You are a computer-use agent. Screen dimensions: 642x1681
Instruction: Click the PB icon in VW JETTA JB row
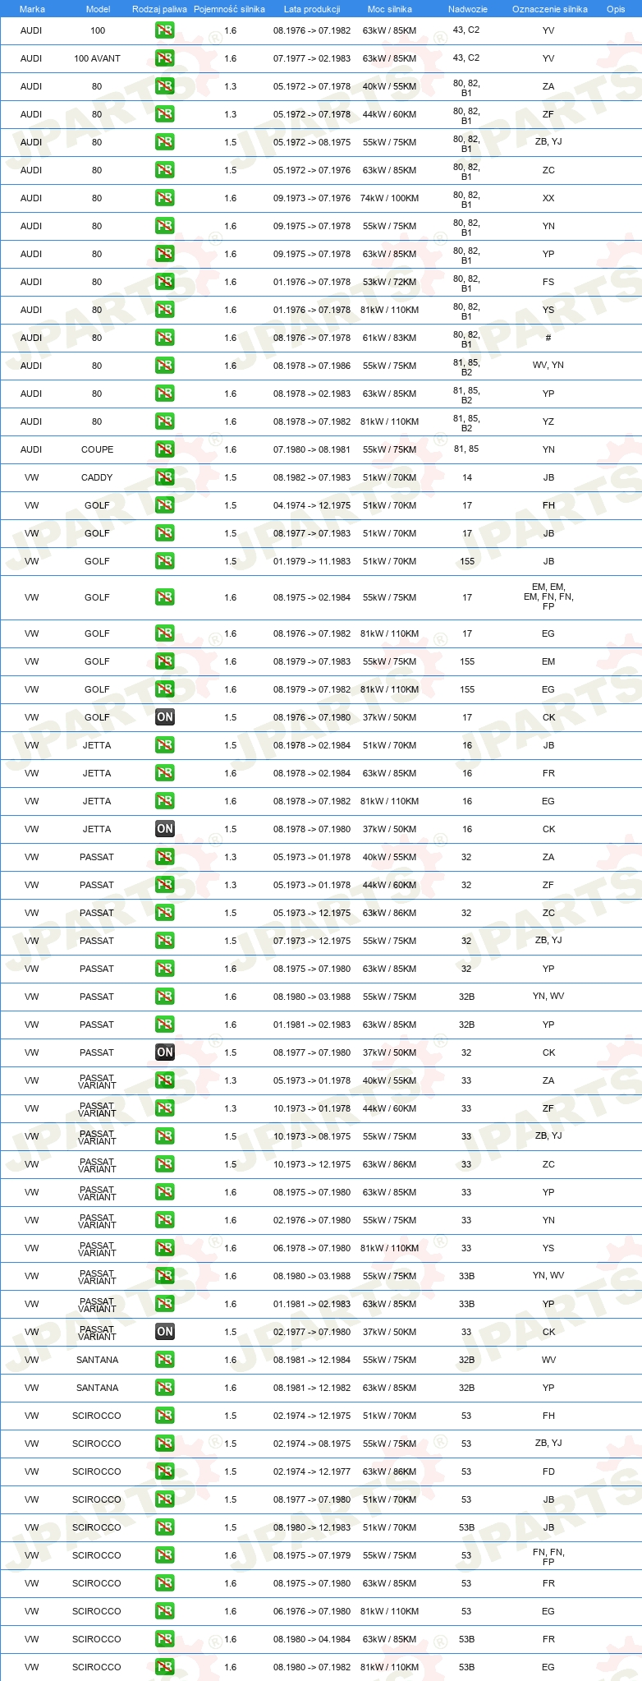(165, 745)
